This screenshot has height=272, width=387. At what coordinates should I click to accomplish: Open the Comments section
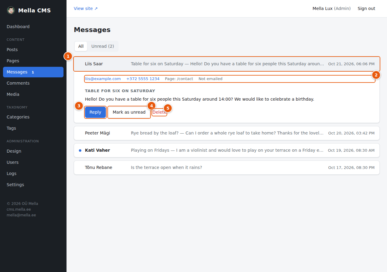point(33,83)
